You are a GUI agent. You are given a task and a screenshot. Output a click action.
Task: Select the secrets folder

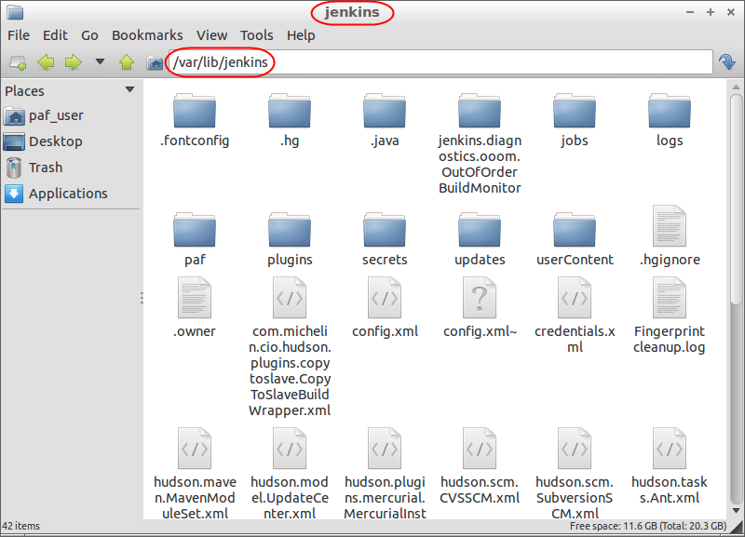coord(385,239)
